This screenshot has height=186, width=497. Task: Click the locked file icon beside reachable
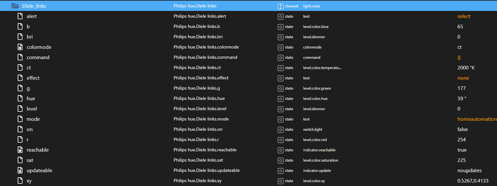[20, 150]
